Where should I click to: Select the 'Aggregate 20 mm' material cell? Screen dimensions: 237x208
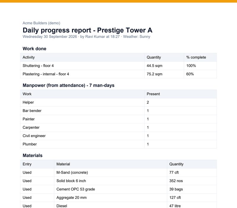click(111, 198)
